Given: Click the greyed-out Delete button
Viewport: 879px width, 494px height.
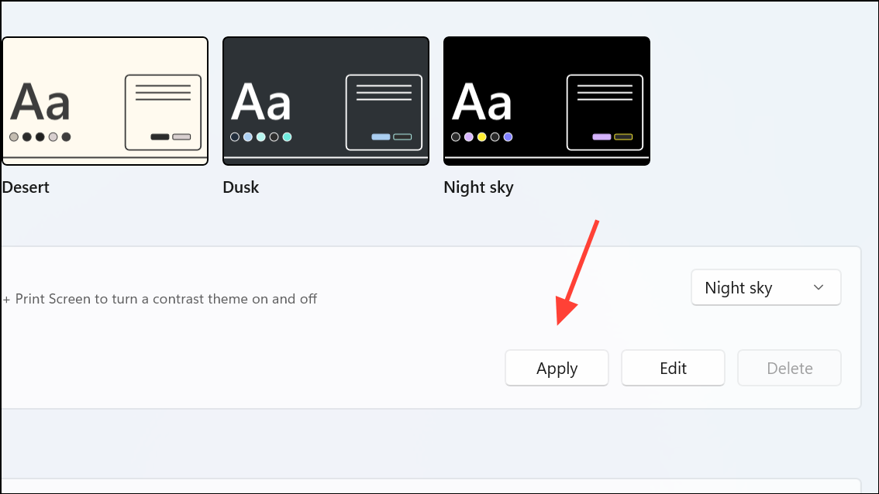Looking at the screenshot, I should click(x=789, y=368).
